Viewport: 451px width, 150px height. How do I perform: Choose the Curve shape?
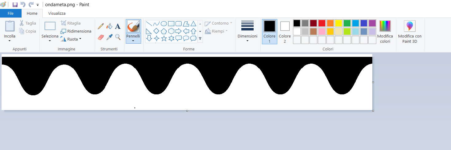(156, 24)
